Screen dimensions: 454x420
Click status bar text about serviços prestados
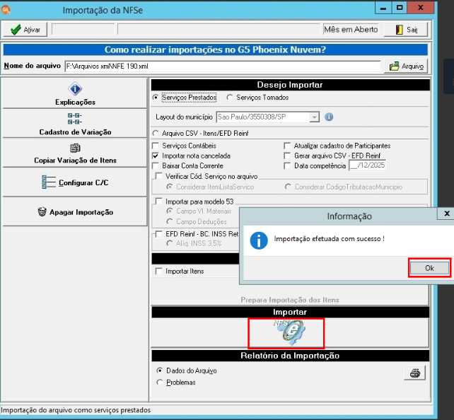pos(76,410)
